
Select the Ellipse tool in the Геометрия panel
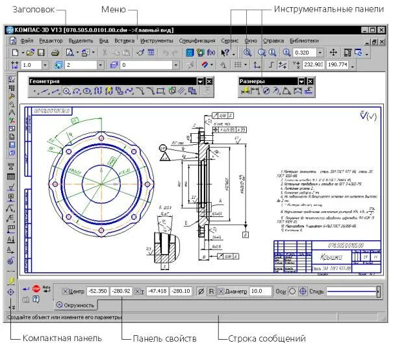pyautogui.click(x=87, y=91)
